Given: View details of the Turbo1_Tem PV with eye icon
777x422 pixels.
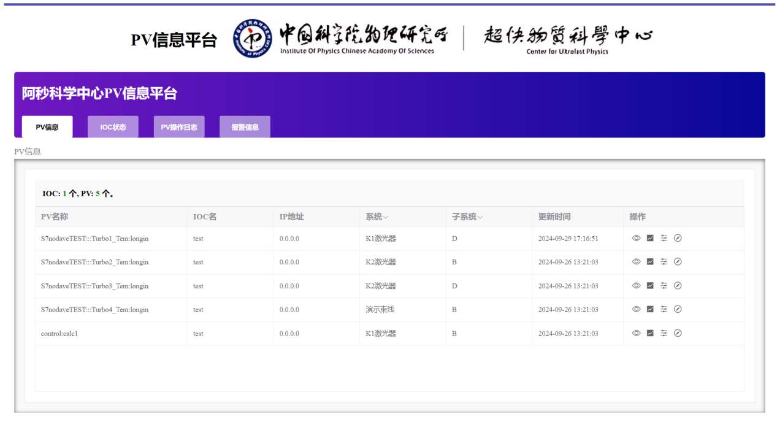Looking at the screenshot, I should [636, 238].
